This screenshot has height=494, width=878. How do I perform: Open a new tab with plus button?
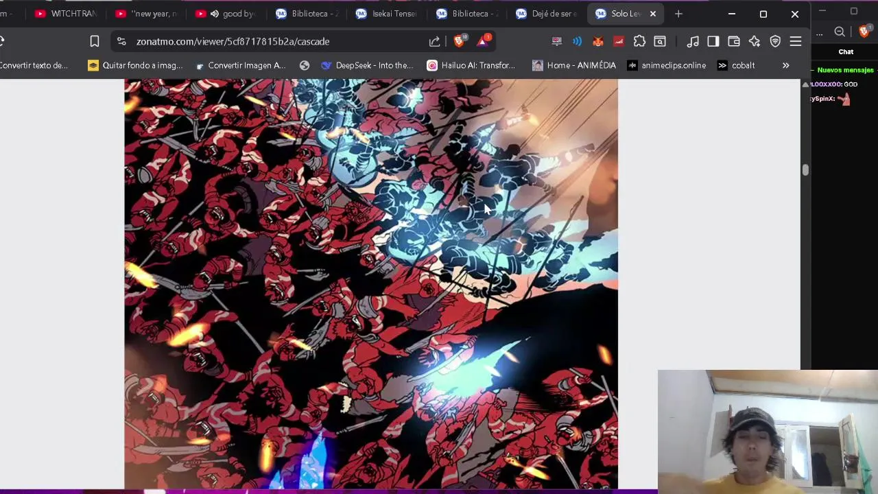678,14
